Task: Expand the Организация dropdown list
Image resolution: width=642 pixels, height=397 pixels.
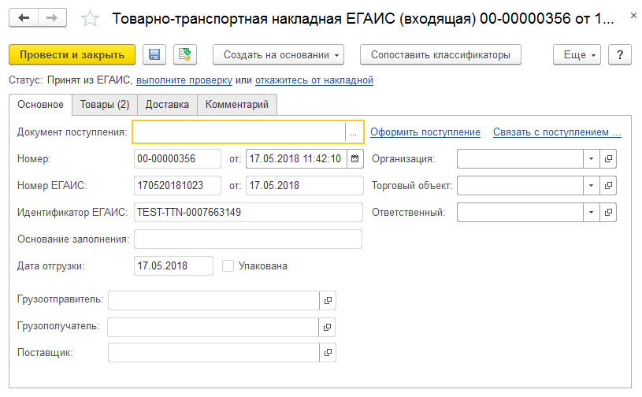Action: click(x=592, y=158)
